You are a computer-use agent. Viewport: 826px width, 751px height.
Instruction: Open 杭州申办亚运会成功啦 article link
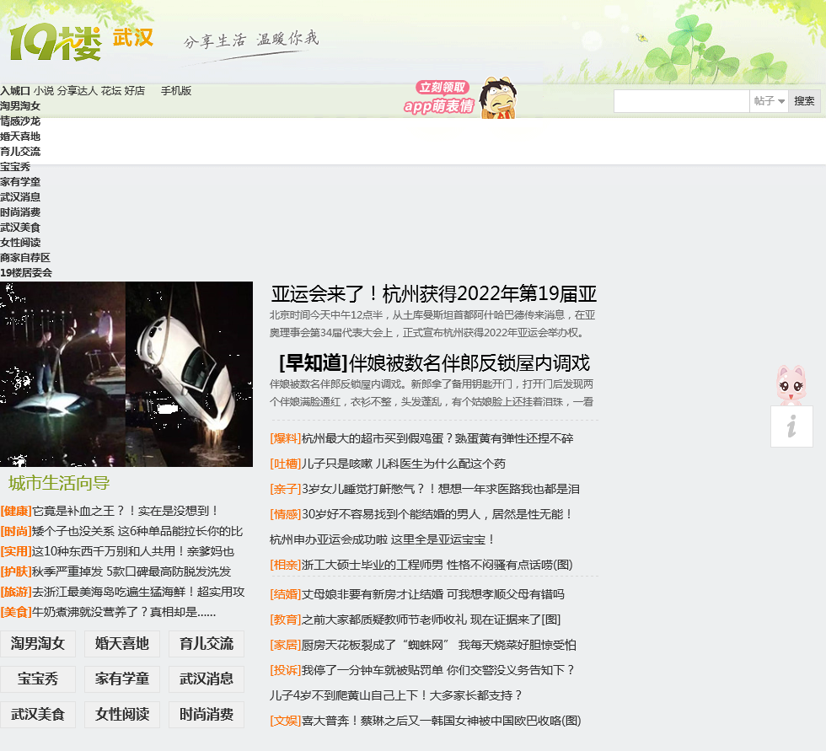(383, 539)
